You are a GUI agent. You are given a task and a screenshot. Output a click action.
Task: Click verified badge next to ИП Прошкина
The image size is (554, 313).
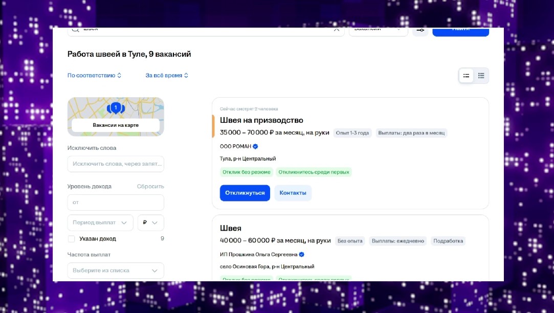(x=302, y=254)
